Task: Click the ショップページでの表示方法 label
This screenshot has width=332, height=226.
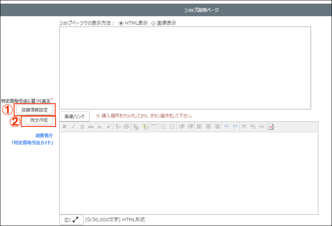Action: coord(87,23)
